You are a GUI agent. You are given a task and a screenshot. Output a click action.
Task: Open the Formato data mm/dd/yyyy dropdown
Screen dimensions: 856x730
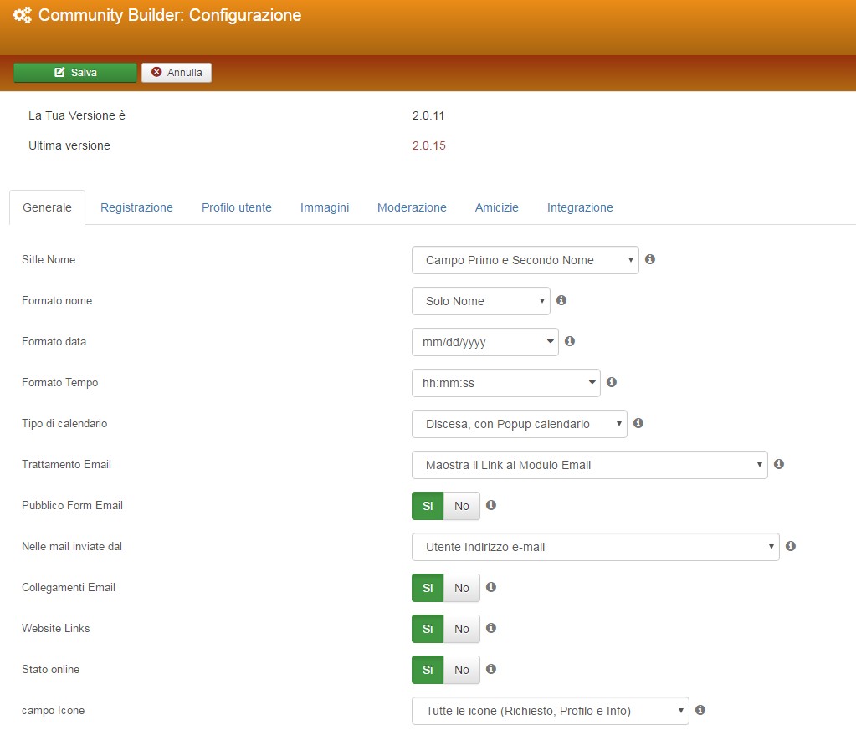click(484, 342)
